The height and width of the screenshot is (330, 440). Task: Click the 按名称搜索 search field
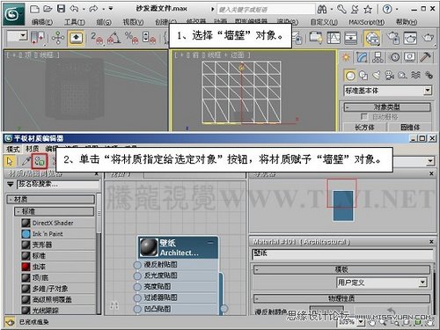pyautogui.click(x=59, y=184)
